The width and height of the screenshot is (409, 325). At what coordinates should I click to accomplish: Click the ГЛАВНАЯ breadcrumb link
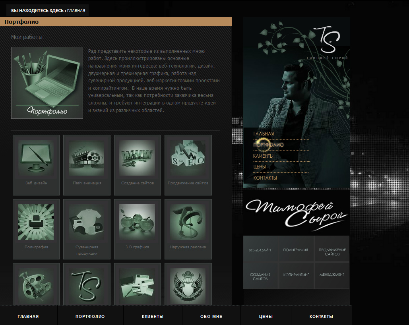click(x=76, y=11)
